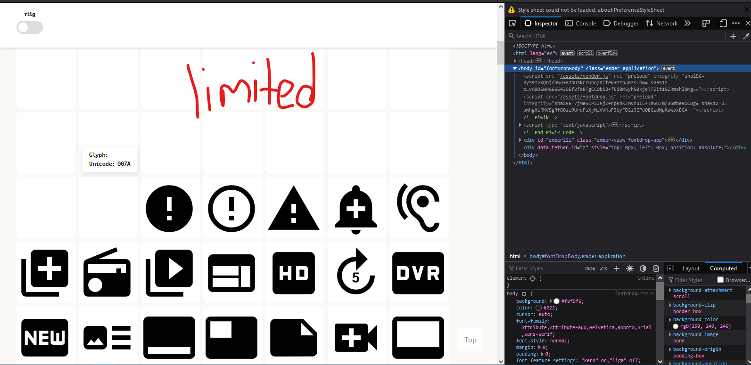751x365 pixels.
Task: Select the DVR glyph
Action: pos(418,273)
